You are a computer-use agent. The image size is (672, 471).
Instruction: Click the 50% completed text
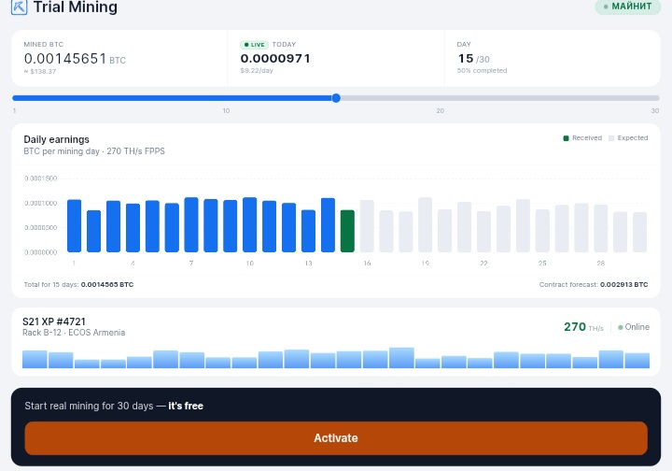483,70
